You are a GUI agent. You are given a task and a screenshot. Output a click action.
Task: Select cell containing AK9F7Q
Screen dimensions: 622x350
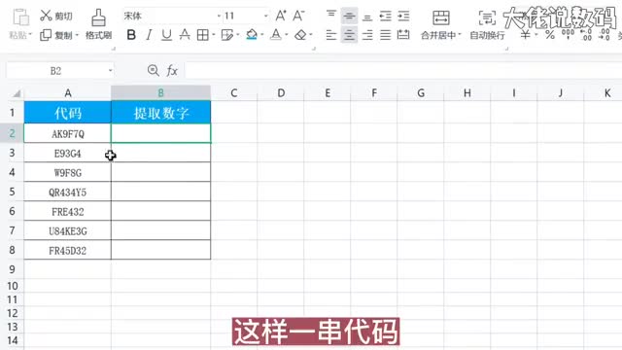pyautogui.click(x=68, y=134)
